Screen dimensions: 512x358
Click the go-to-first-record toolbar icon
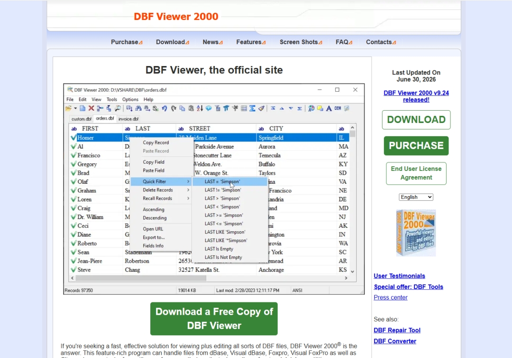point(273,108)
